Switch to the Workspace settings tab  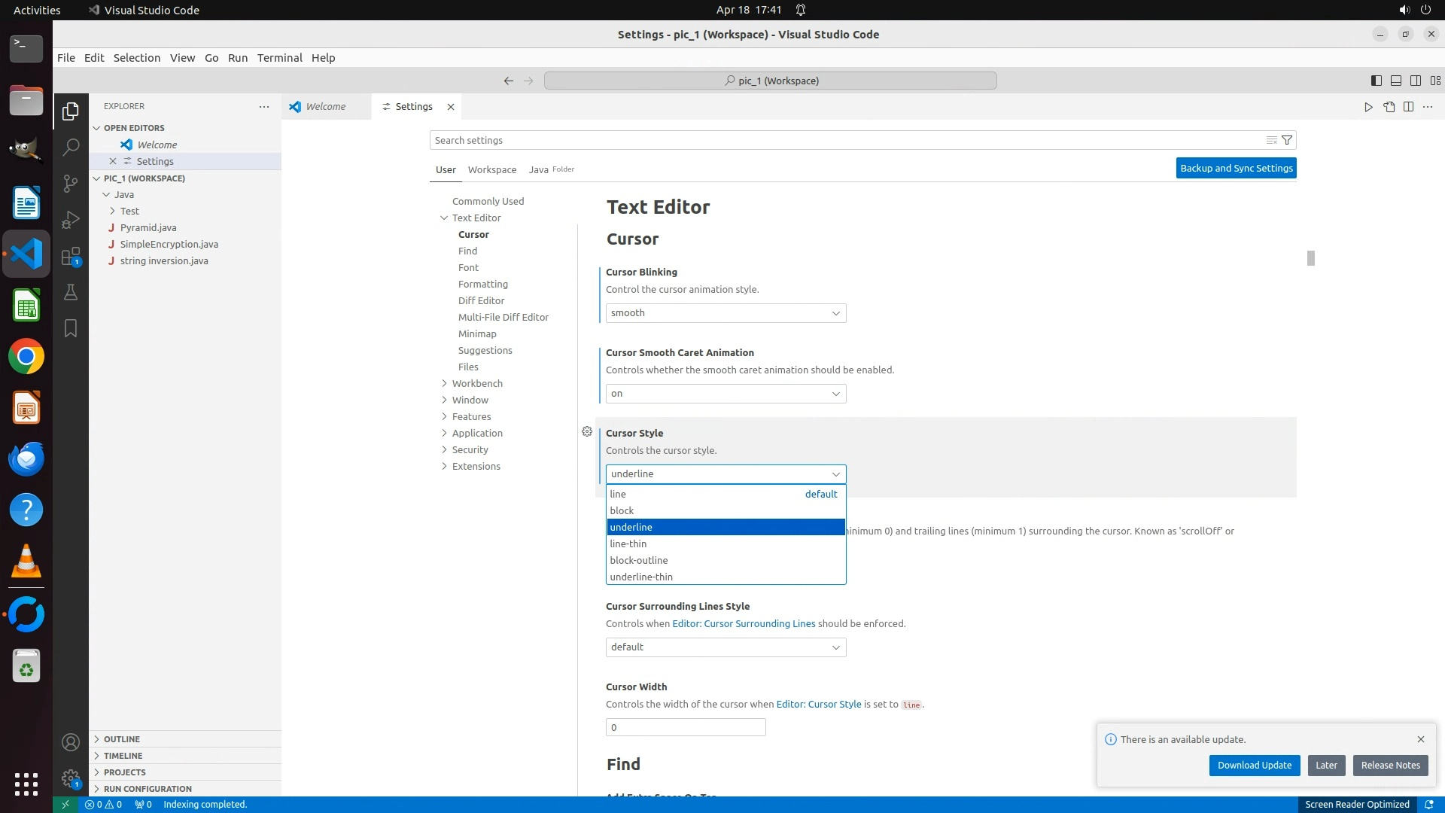[x=491, y=169]
